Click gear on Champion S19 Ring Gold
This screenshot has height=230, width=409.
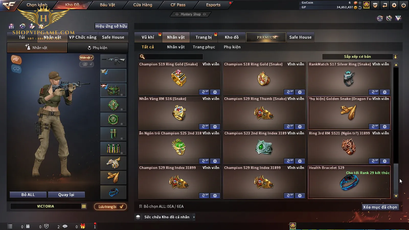(215, 92)
